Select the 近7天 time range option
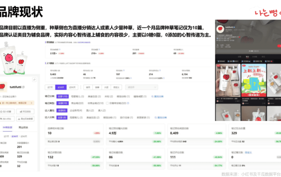This screenshot has width=281, height=177. click(50, 87)
